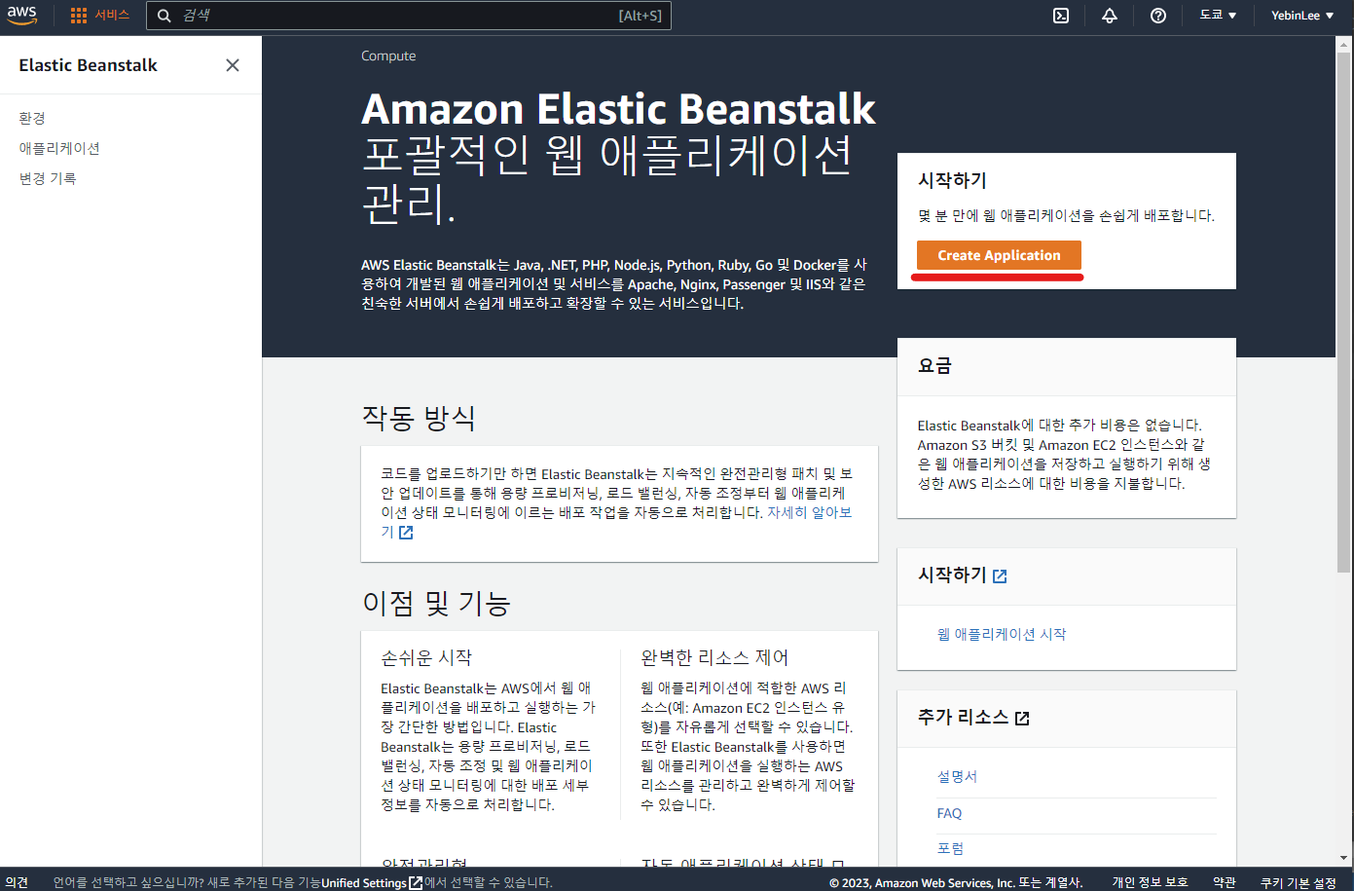This screenshot has height=891, width=1354.
Task: Click the 추가 리소스 heading text
Action: pyautogui.click(x=963, y=718)
